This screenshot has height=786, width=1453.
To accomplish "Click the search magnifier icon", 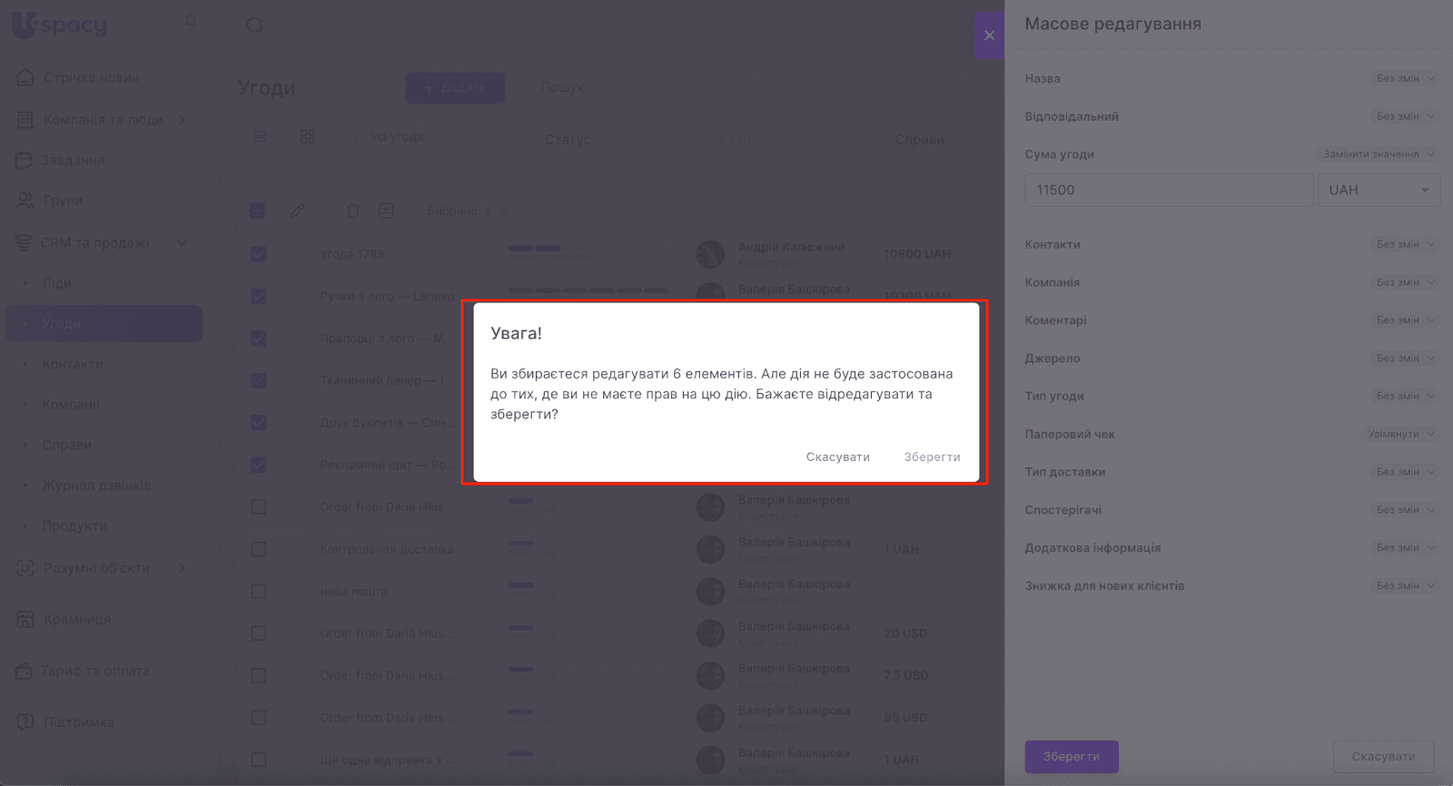I will coord(255,25).
